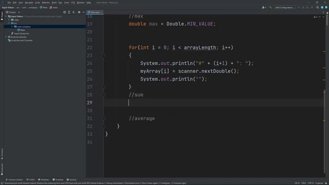Screen dimensions: 329x185
Task: Click the Stop icon in toolbar
Action: (x=312, y=8)
